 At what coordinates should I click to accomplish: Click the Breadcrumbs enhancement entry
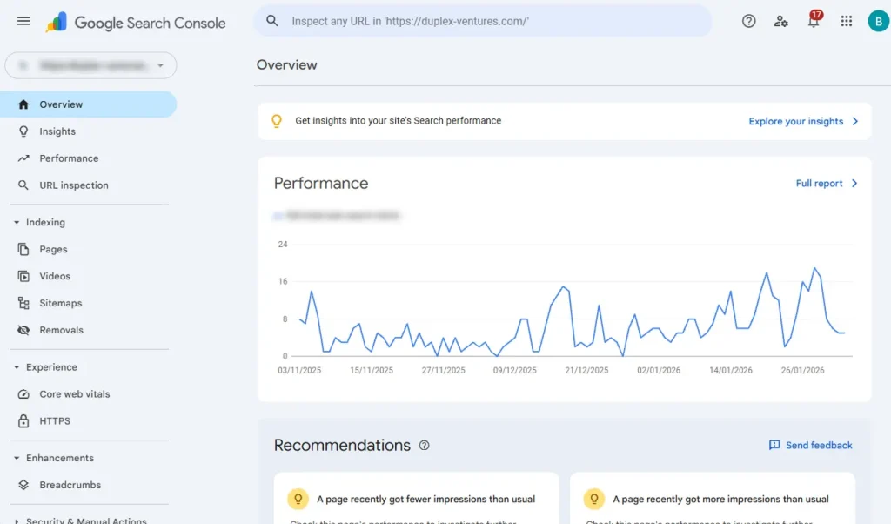70,485
